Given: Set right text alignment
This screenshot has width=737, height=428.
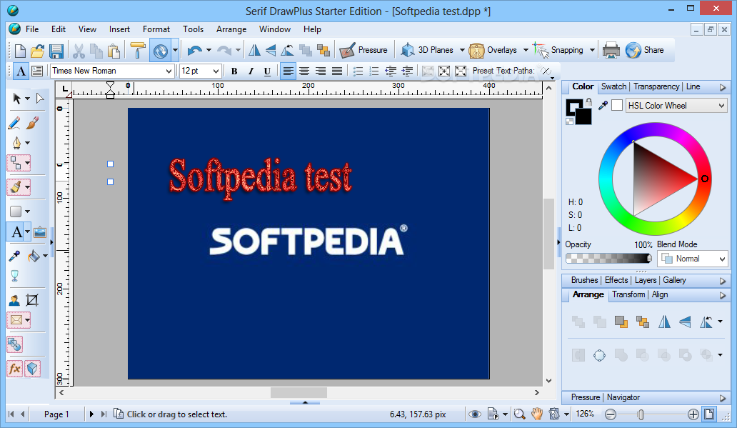Looking at the screenshot, I should point(321,71).
